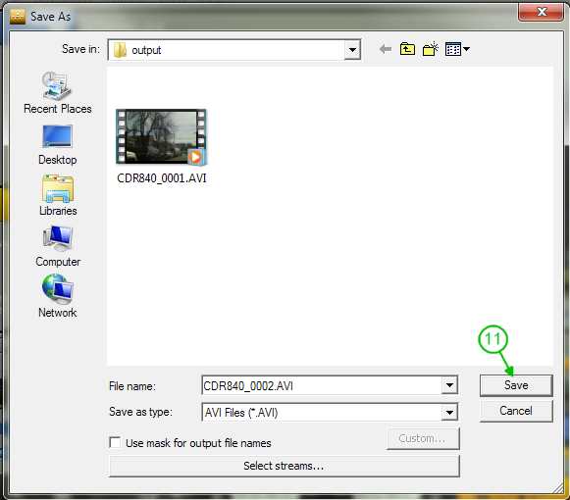Create a new folder icon
The height and width of the screenshot is (500, 570).
coord(431,49)
